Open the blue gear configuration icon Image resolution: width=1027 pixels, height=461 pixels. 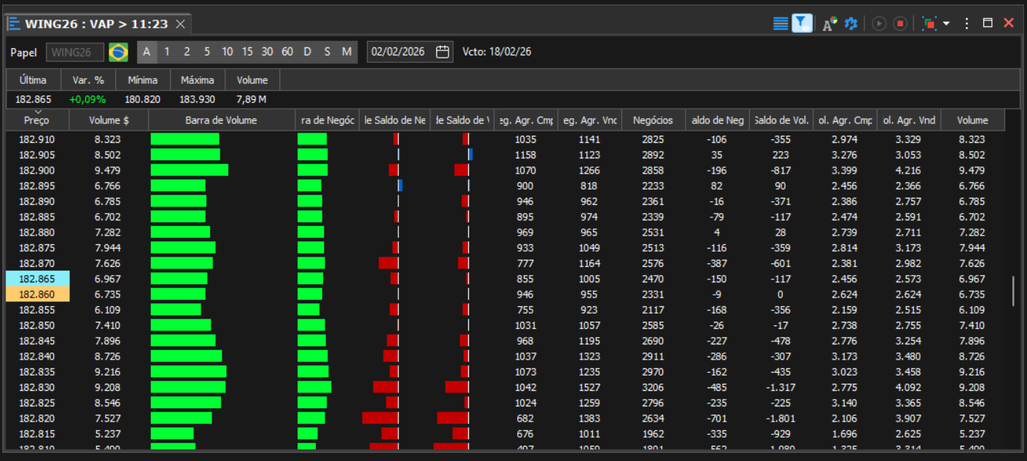click(x=850, y=23)
